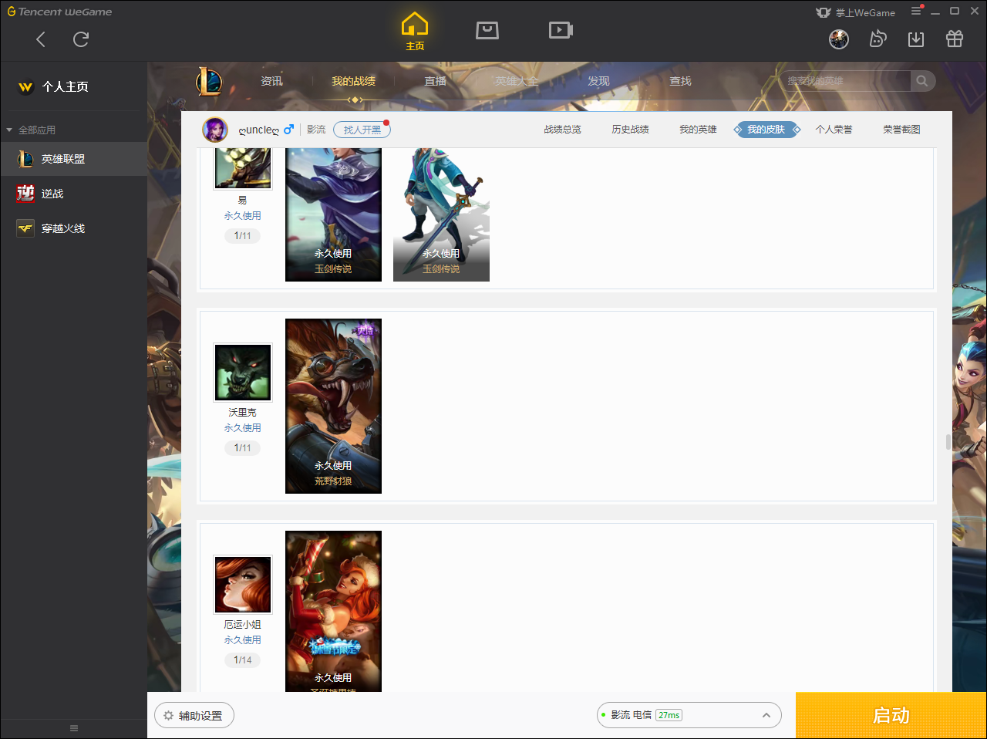Open the download manager icon
Screen dimensions: 987x739
tap(916, 39)
